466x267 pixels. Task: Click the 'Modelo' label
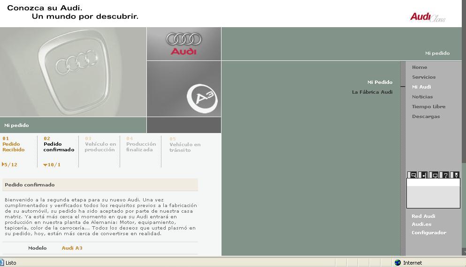coord(38,248)
